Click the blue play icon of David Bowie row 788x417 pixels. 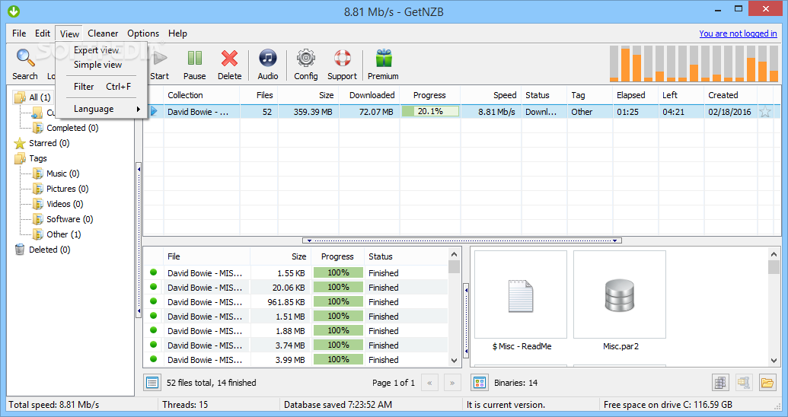point(155,112)
